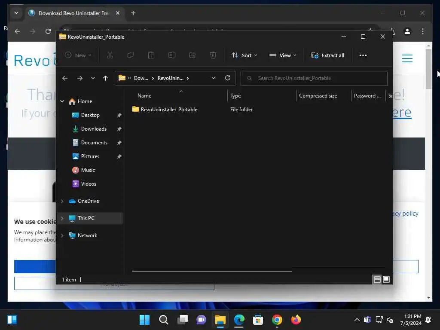Select the Desktop folder in sidebar

[90, 115]
